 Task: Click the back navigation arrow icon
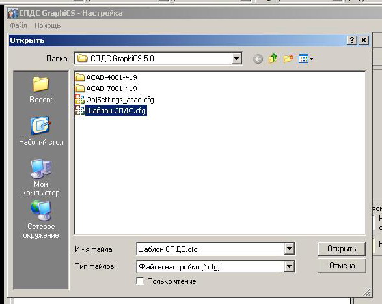click(258, 59)
